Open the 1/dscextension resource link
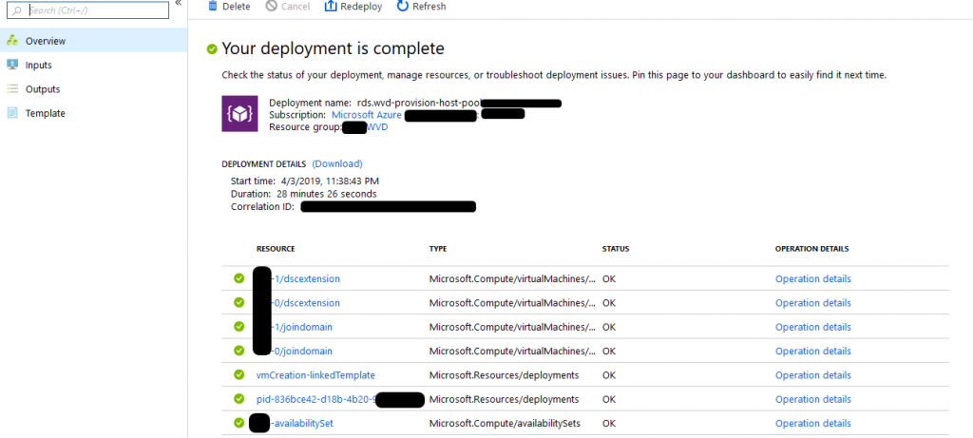This screenshot has height=438, width=973. click(x=305, y=278)
